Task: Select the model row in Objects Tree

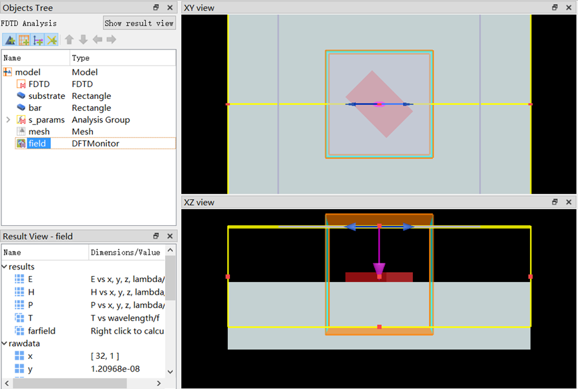Action: click(x=88, y=72)
